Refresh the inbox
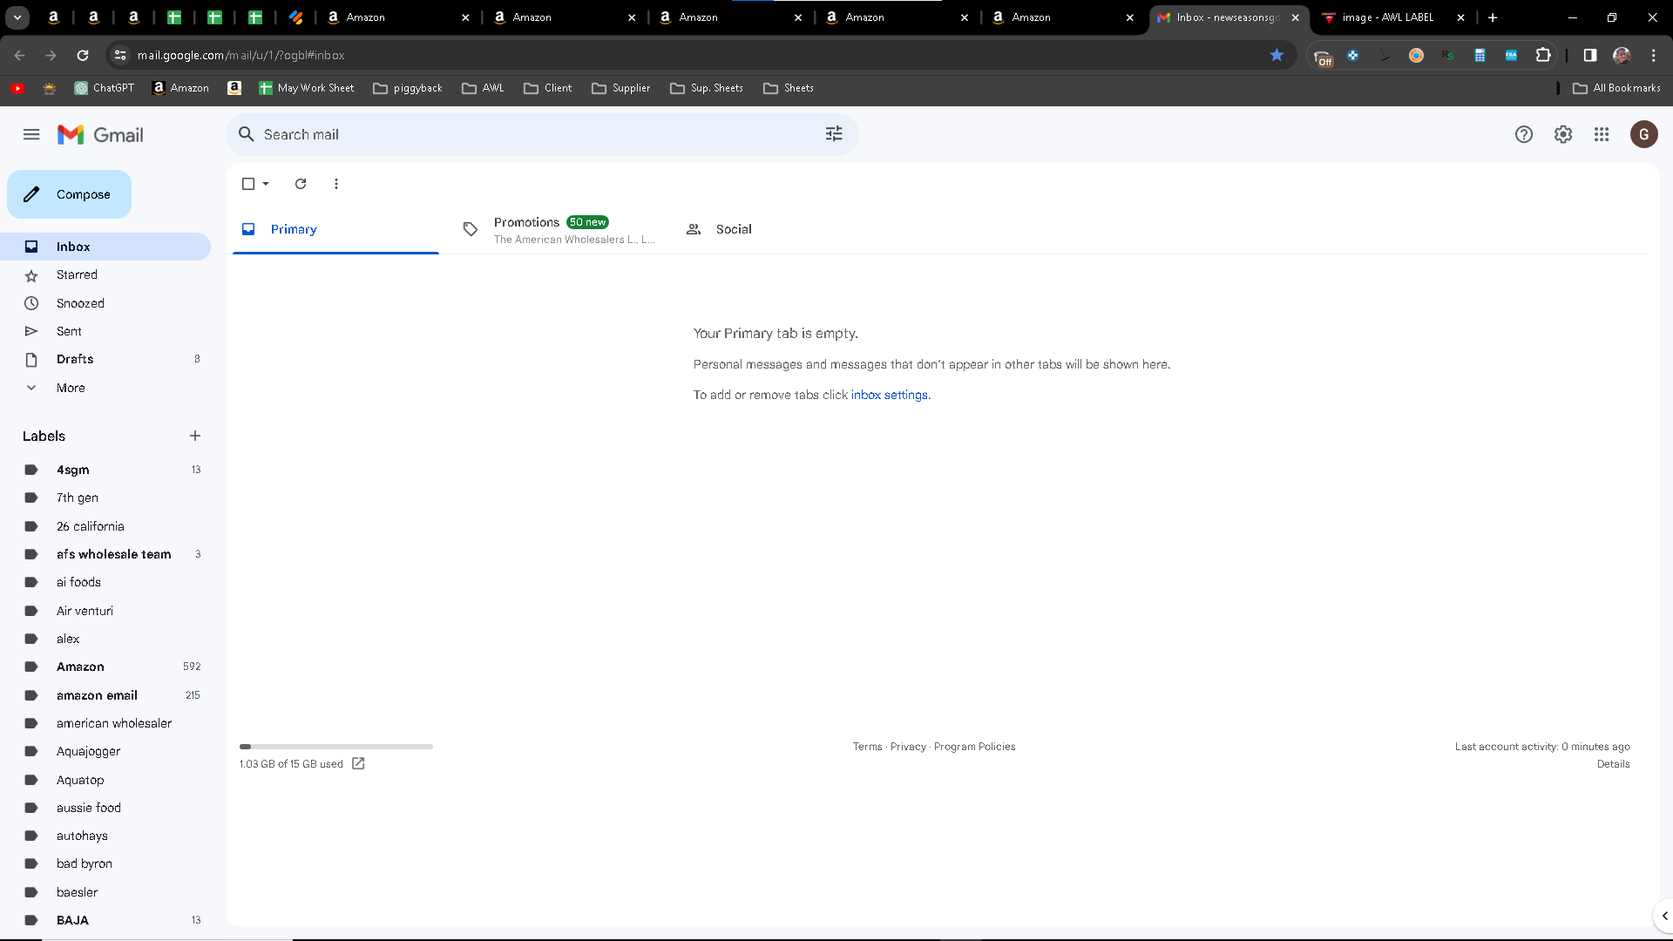Screen dimensions: 1673x941 coord(301,184)
